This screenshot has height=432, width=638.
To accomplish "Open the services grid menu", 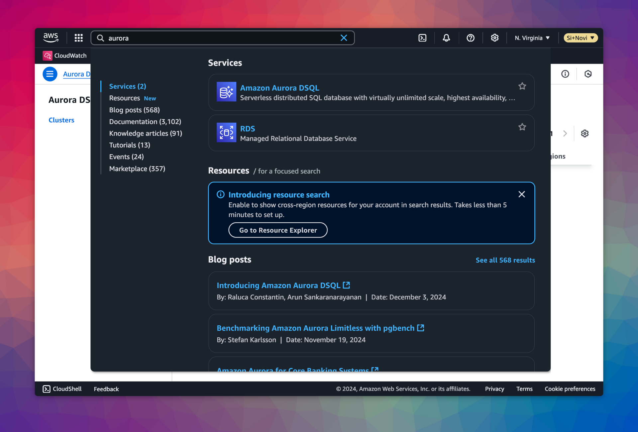I will point(79,38).
